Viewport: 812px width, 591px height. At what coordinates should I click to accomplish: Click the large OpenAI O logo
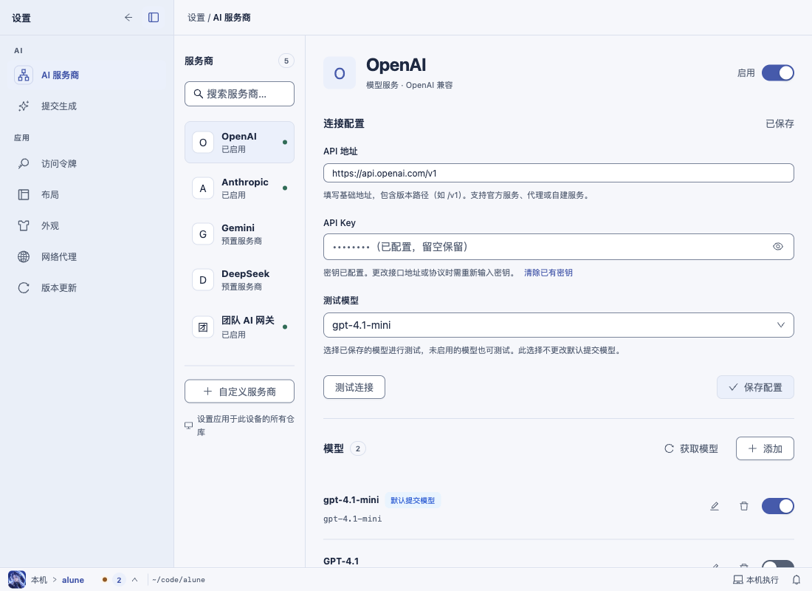pyautogui.click(x=340, y=73)
